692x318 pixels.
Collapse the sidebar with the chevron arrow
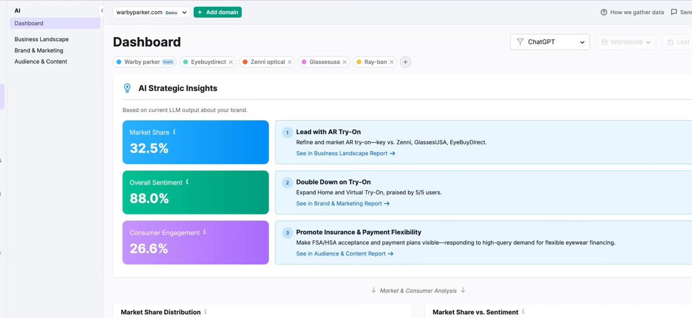(x=102, y=10)
